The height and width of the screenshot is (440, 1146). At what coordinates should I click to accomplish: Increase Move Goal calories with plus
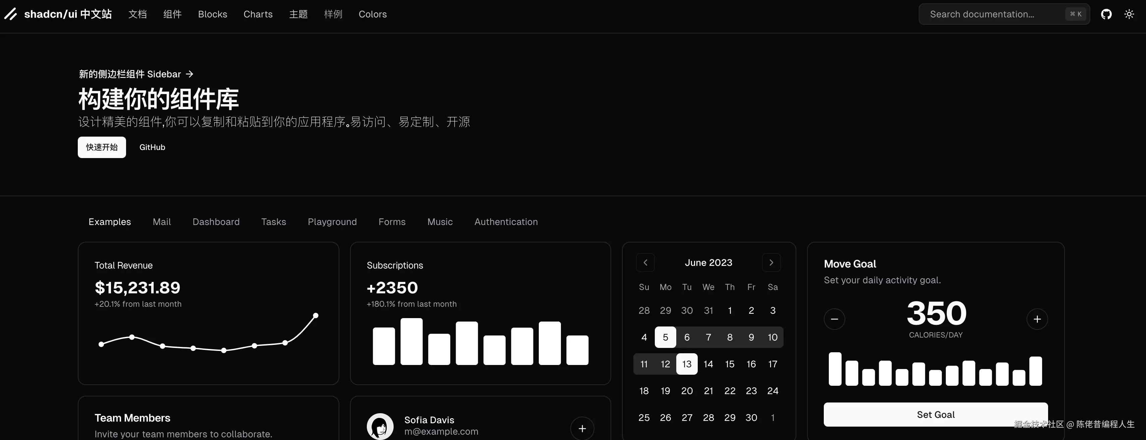coord(1037,319)
